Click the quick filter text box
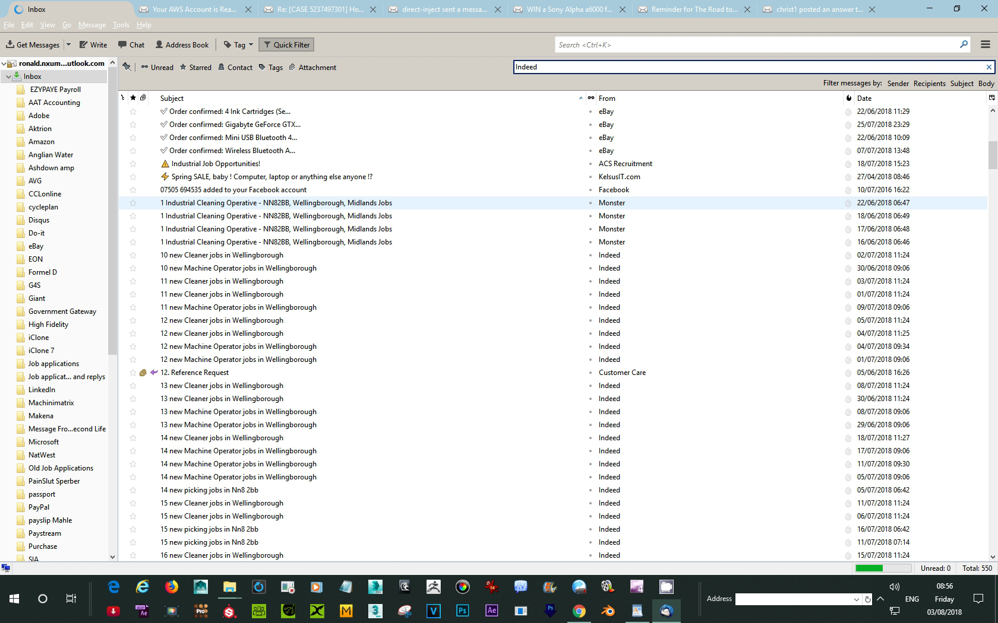The width and height of the screenshot is (998, 623). click(748, 67)
